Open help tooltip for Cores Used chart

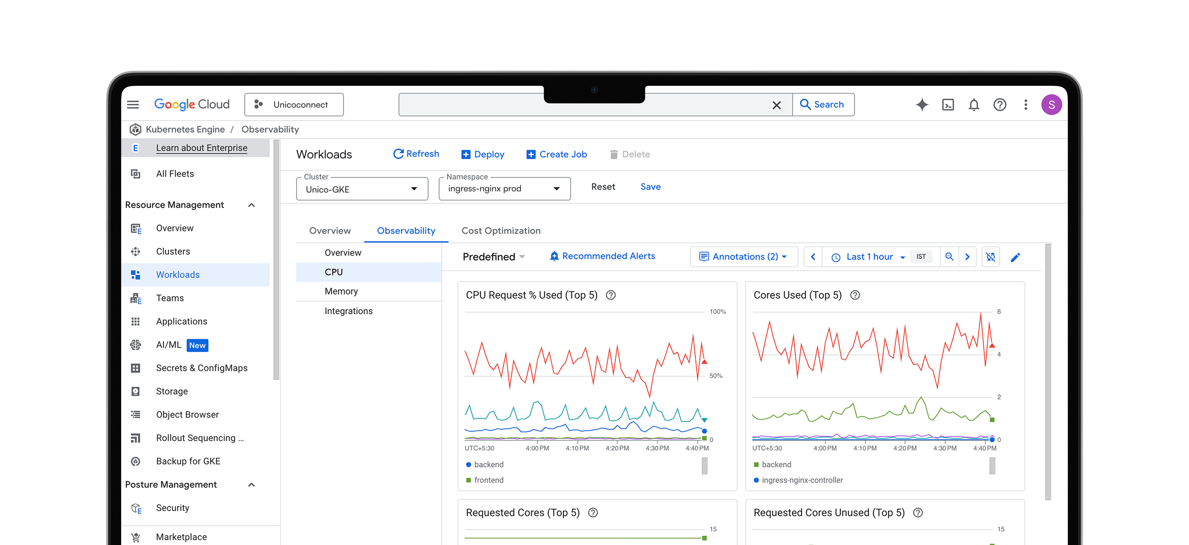tap(855, 295)
